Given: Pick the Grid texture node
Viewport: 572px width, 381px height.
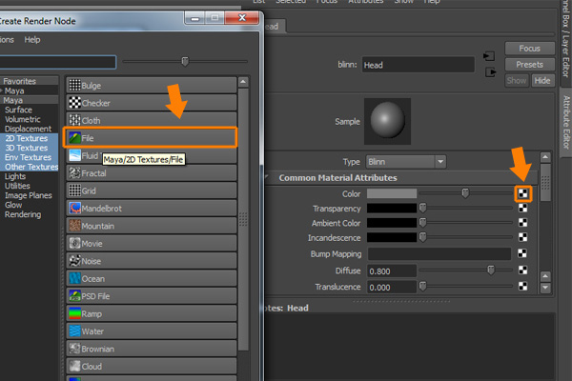Looking at the screenshot, I should 152,190.
